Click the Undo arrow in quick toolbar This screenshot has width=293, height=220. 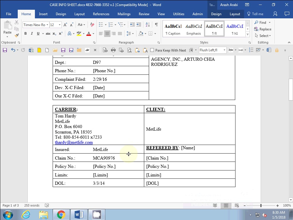[x=13, y=50]
